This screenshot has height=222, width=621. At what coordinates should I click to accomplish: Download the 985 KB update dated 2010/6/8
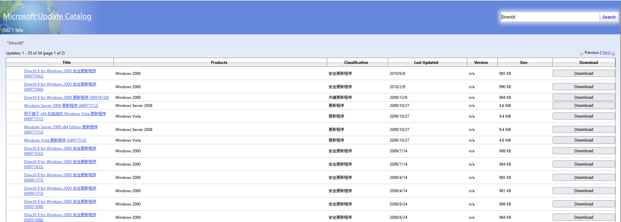[x=583, y=74]
